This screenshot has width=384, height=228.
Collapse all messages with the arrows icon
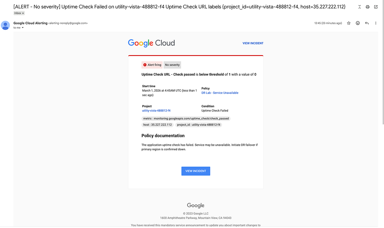pyautogui.click(x=359, y=7)
